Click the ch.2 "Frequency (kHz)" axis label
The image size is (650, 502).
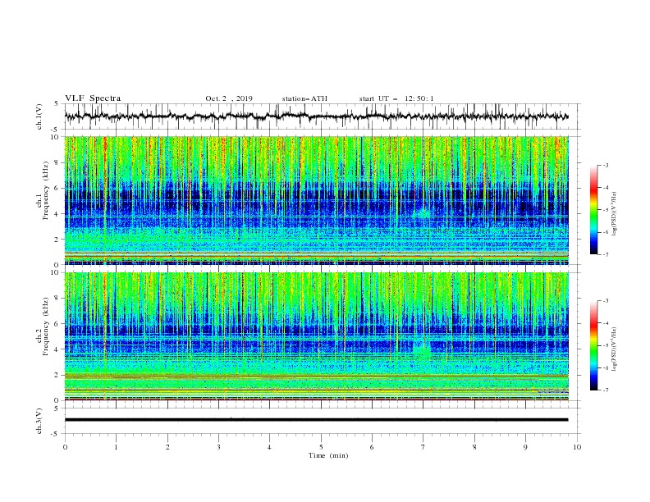(46, 326)
